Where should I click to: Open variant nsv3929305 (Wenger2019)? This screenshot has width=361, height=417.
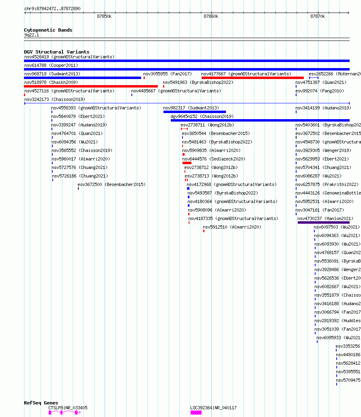point(323,150)
